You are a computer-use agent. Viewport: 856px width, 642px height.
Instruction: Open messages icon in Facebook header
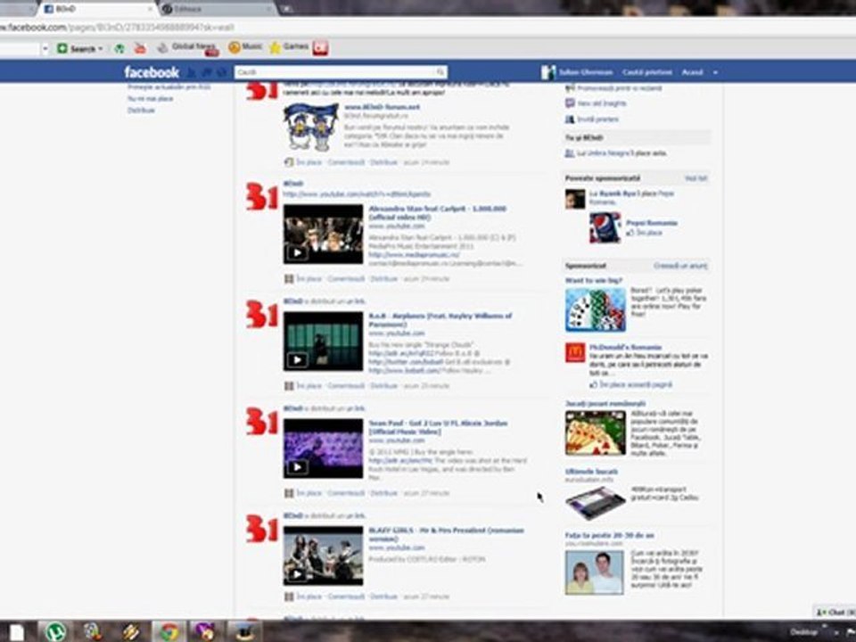coord(207,72)
